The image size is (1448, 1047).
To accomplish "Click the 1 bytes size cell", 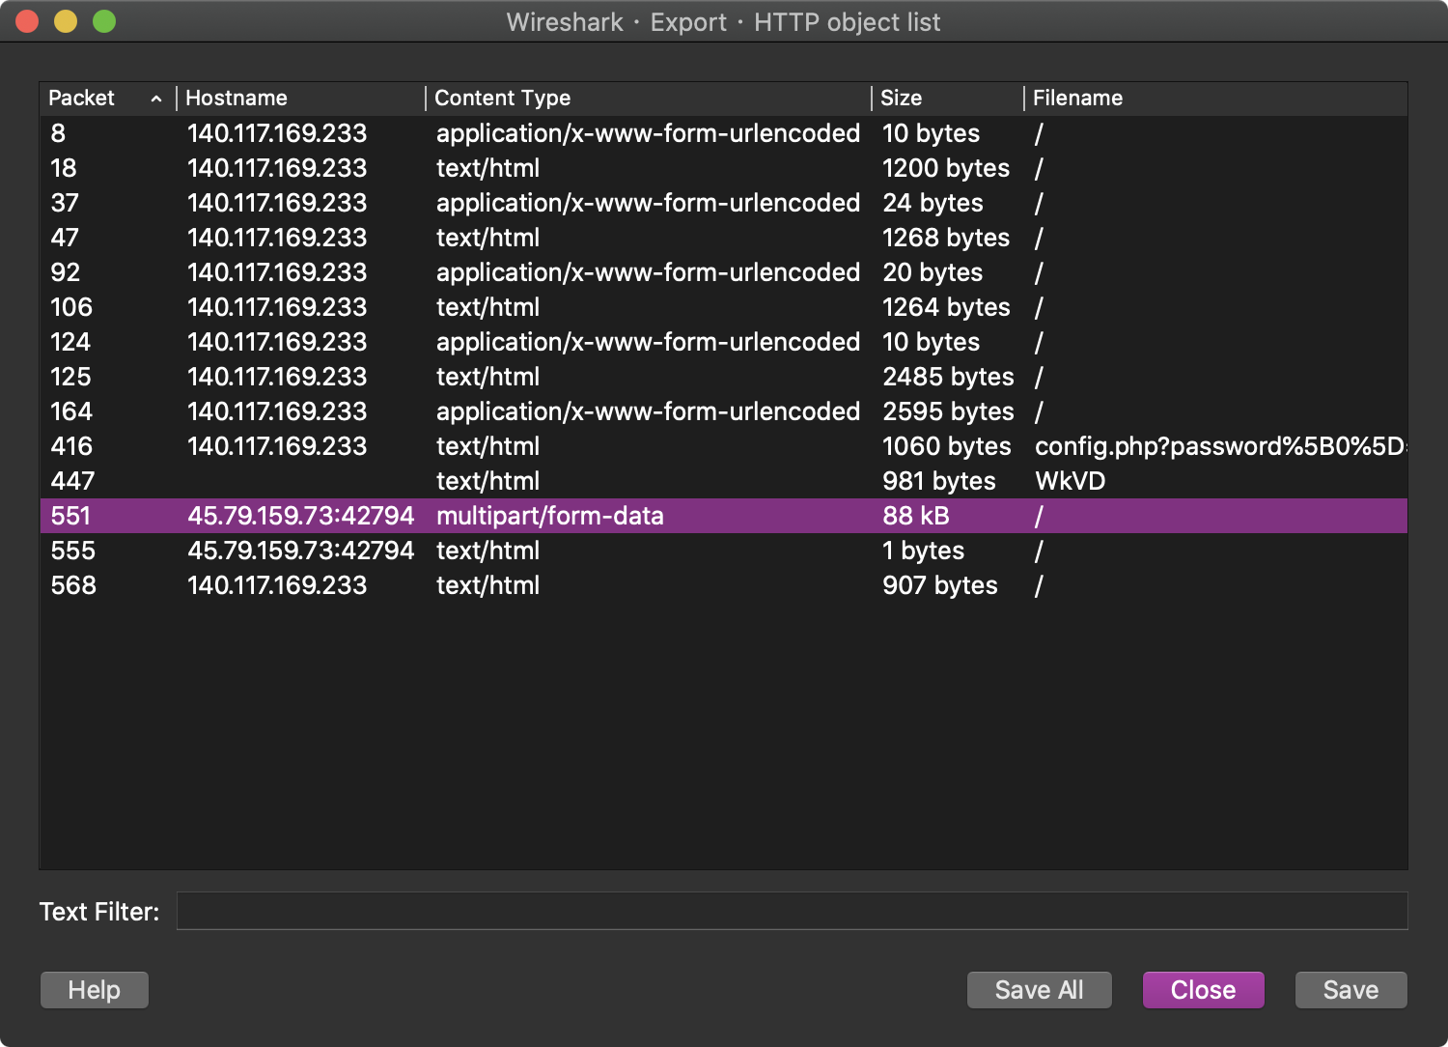I will [923, 551].
